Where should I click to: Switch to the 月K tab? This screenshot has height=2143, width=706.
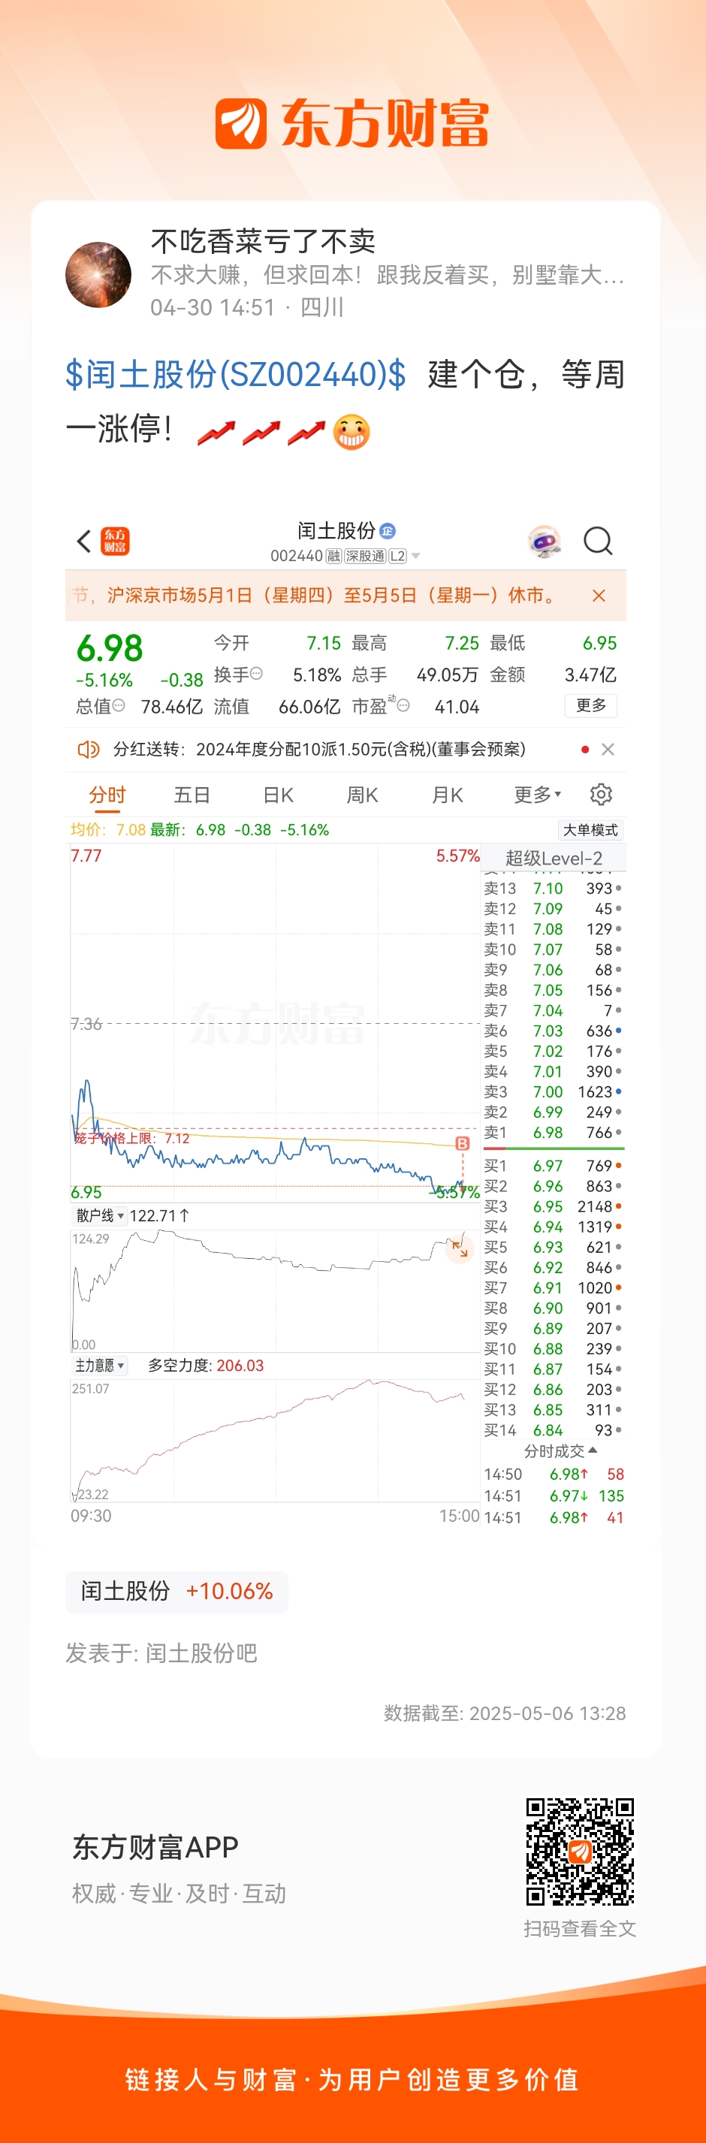pyautogui.click(x=448, y=795)
